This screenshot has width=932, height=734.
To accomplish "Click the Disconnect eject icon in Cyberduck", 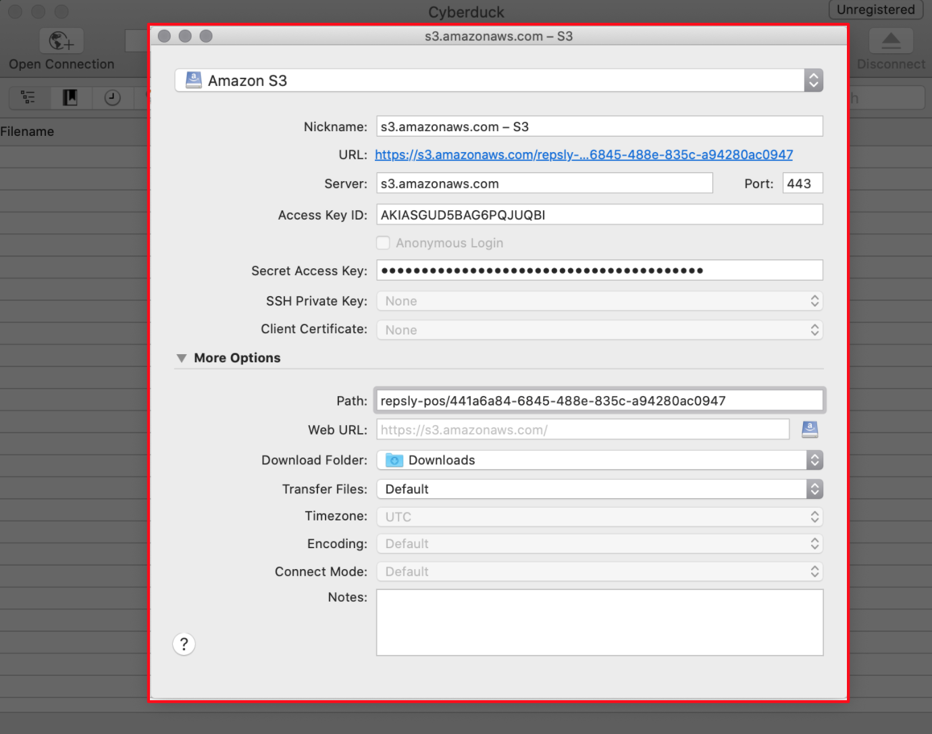I will [891, 41].
